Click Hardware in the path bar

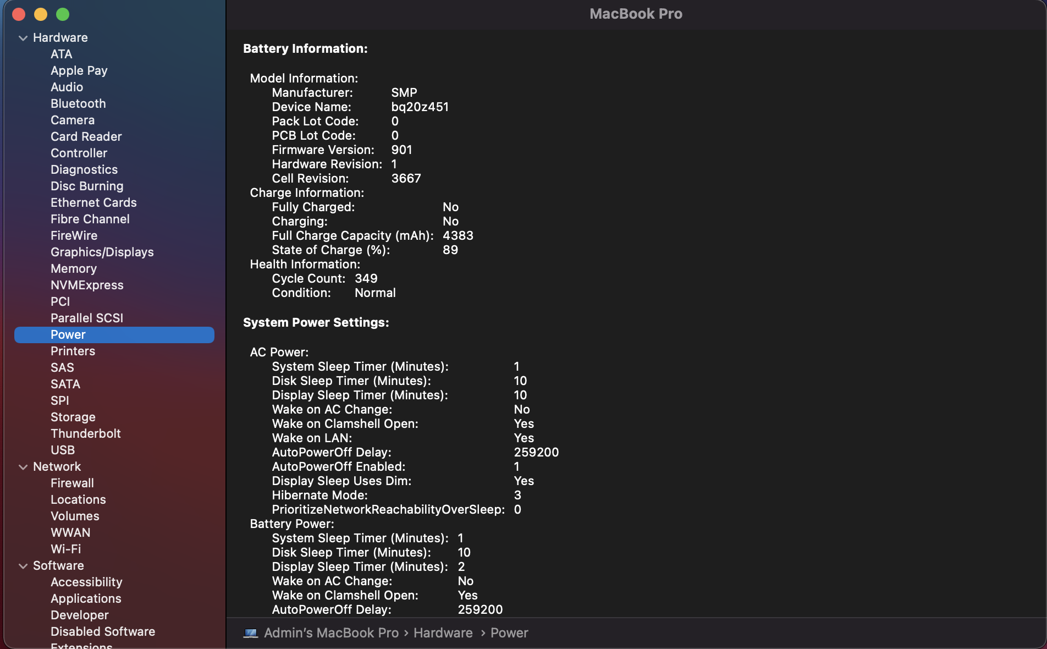tap(443, 633)
